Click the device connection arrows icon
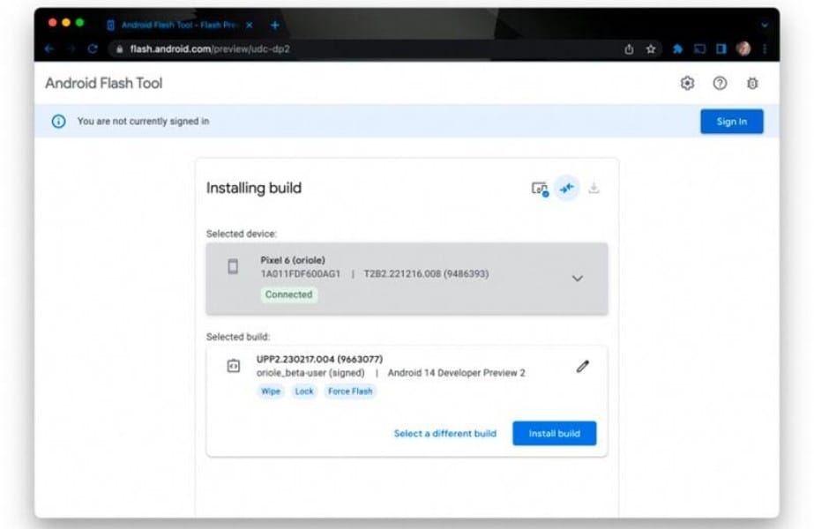The width and height of the screenshot is (814, 529). tap(567, 188)
